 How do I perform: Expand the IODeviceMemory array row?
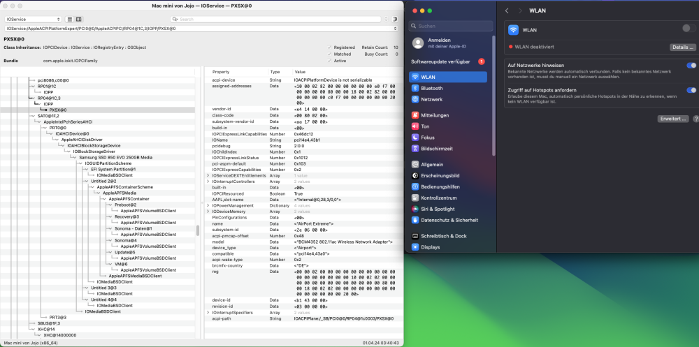(x=208, y=212)
